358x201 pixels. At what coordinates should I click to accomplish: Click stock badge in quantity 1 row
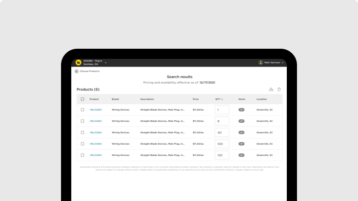(x=242, y=110)
